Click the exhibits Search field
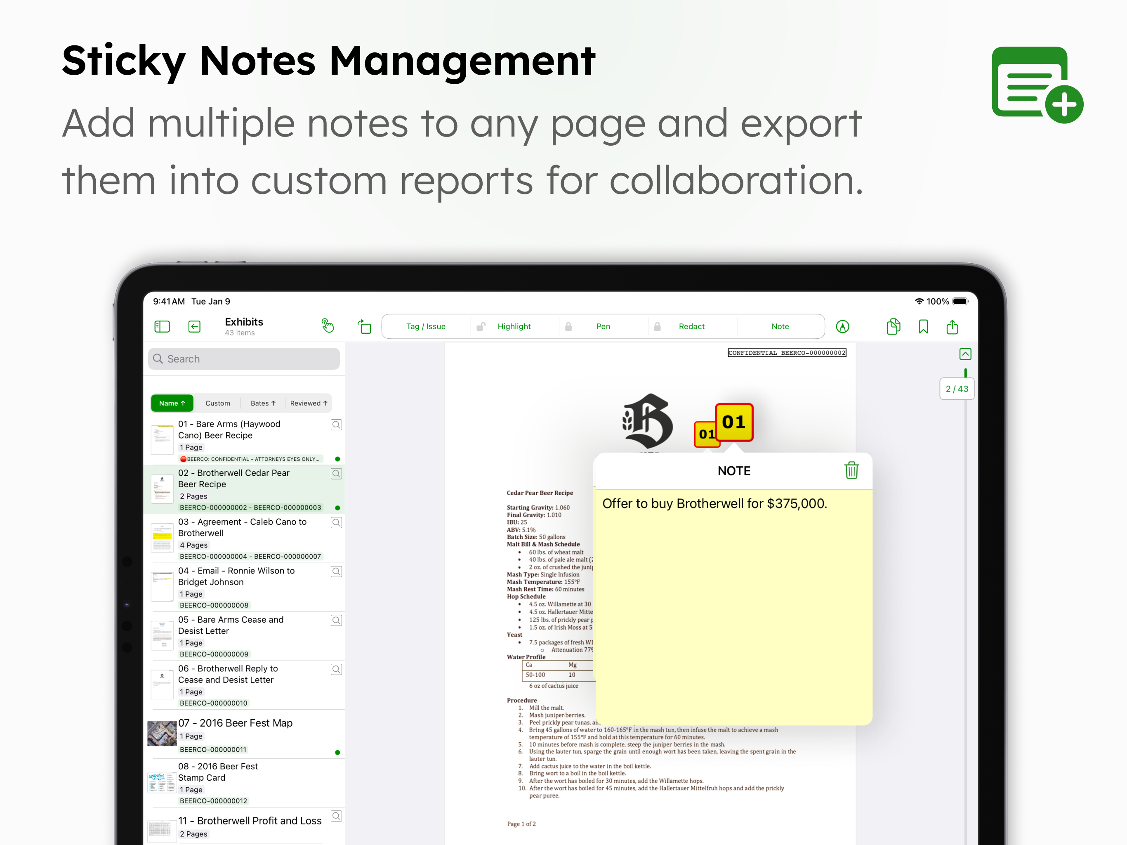 [243, 359]
